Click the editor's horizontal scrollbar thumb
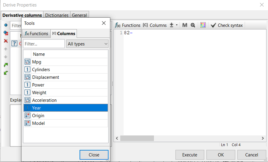The height and width of the screenshot is (162, 268). coord(137,138)
